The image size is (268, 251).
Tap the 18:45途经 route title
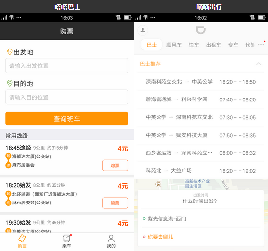pos(18,148)
